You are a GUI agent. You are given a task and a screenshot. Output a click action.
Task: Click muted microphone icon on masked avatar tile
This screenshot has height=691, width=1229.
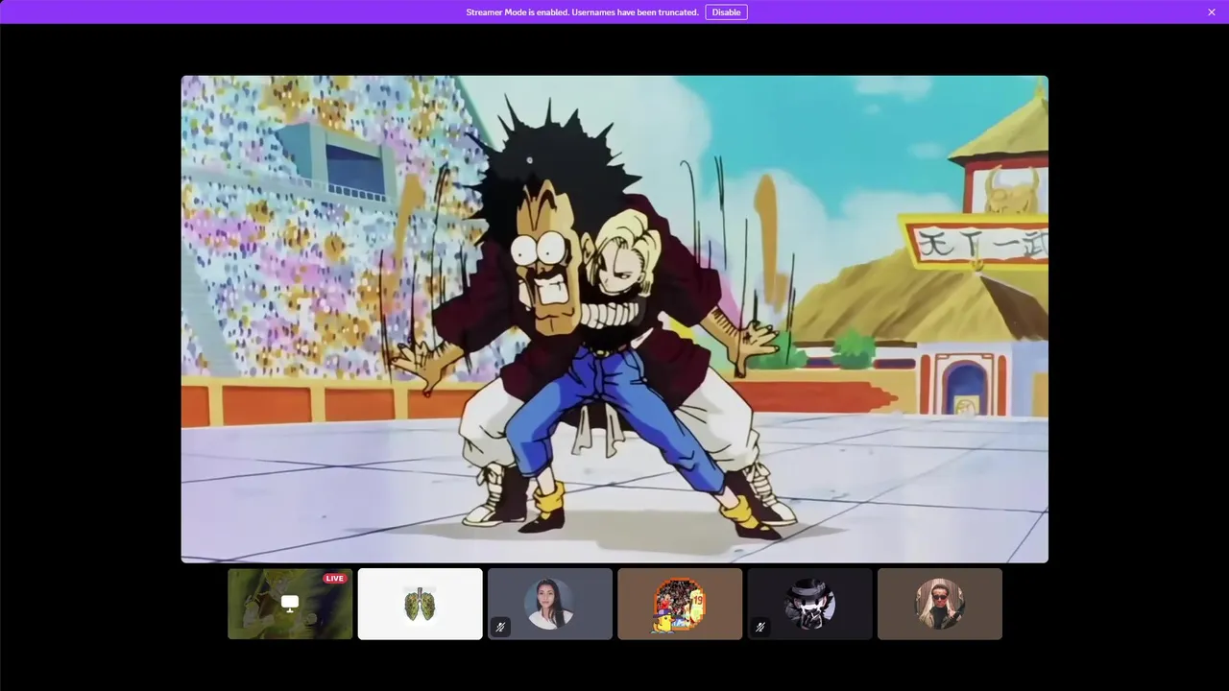click(x=760, y=627)
